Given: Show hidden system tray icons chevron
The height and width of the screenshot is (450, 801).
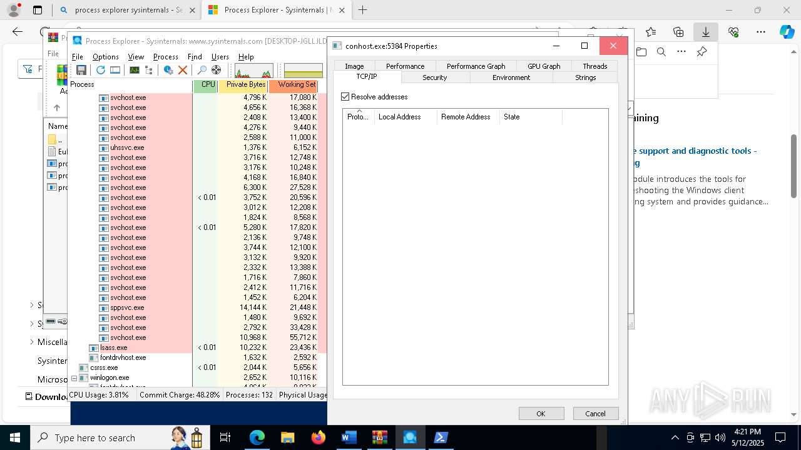Looking at the screenshot, I should tap(675, 437).
